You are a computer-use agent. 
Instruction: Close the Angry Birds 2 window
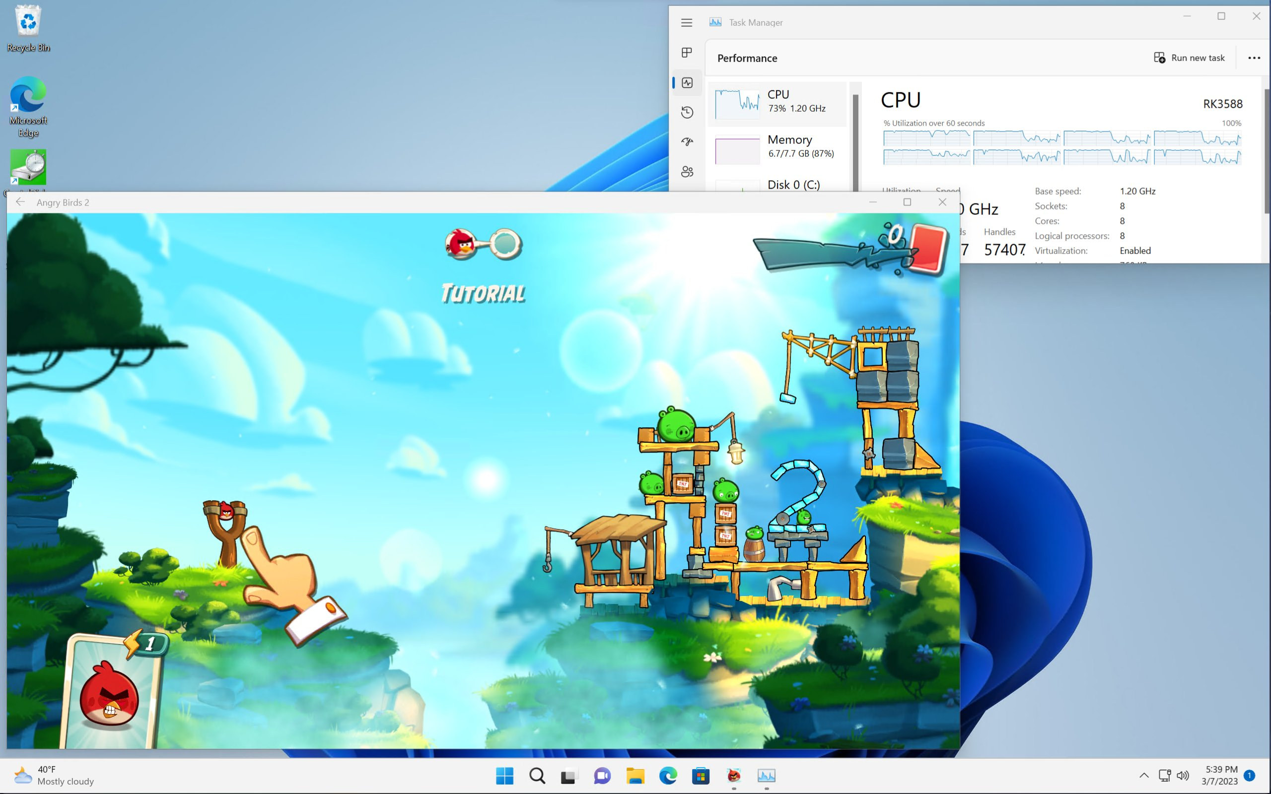(x=942, y=202)
